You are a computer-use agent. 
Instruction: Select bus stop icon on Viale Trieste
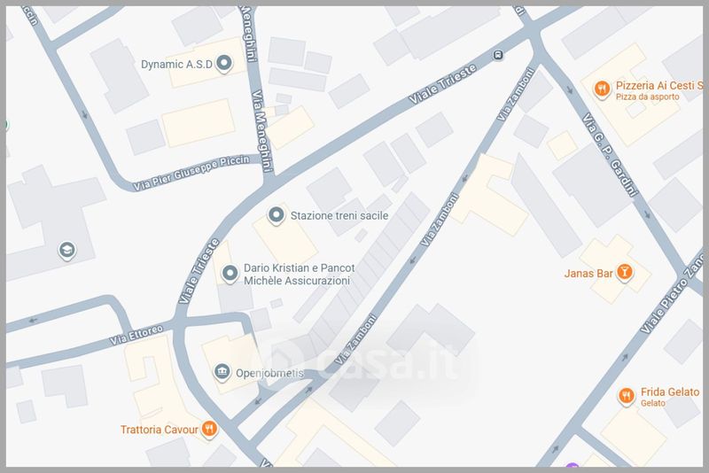pos(498,56)
